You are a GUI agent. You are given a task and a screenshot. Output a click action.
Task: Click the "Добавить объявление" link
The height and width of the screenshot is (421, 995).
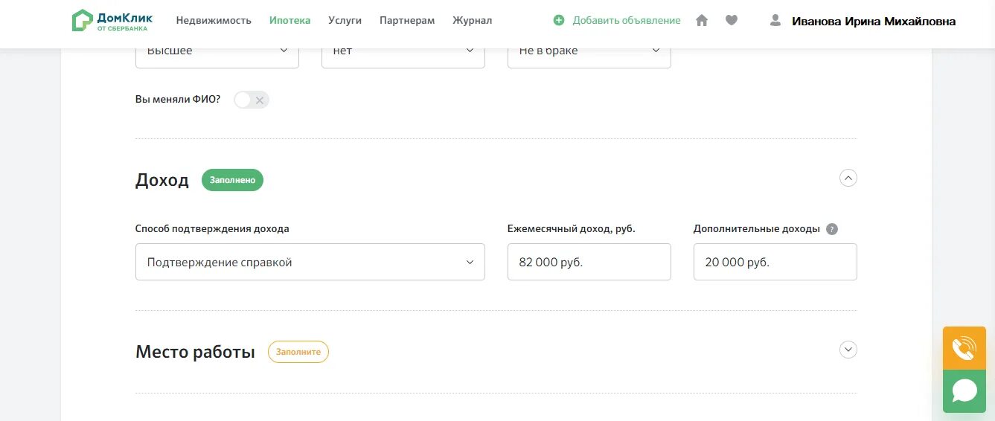(x=626, y=21)
